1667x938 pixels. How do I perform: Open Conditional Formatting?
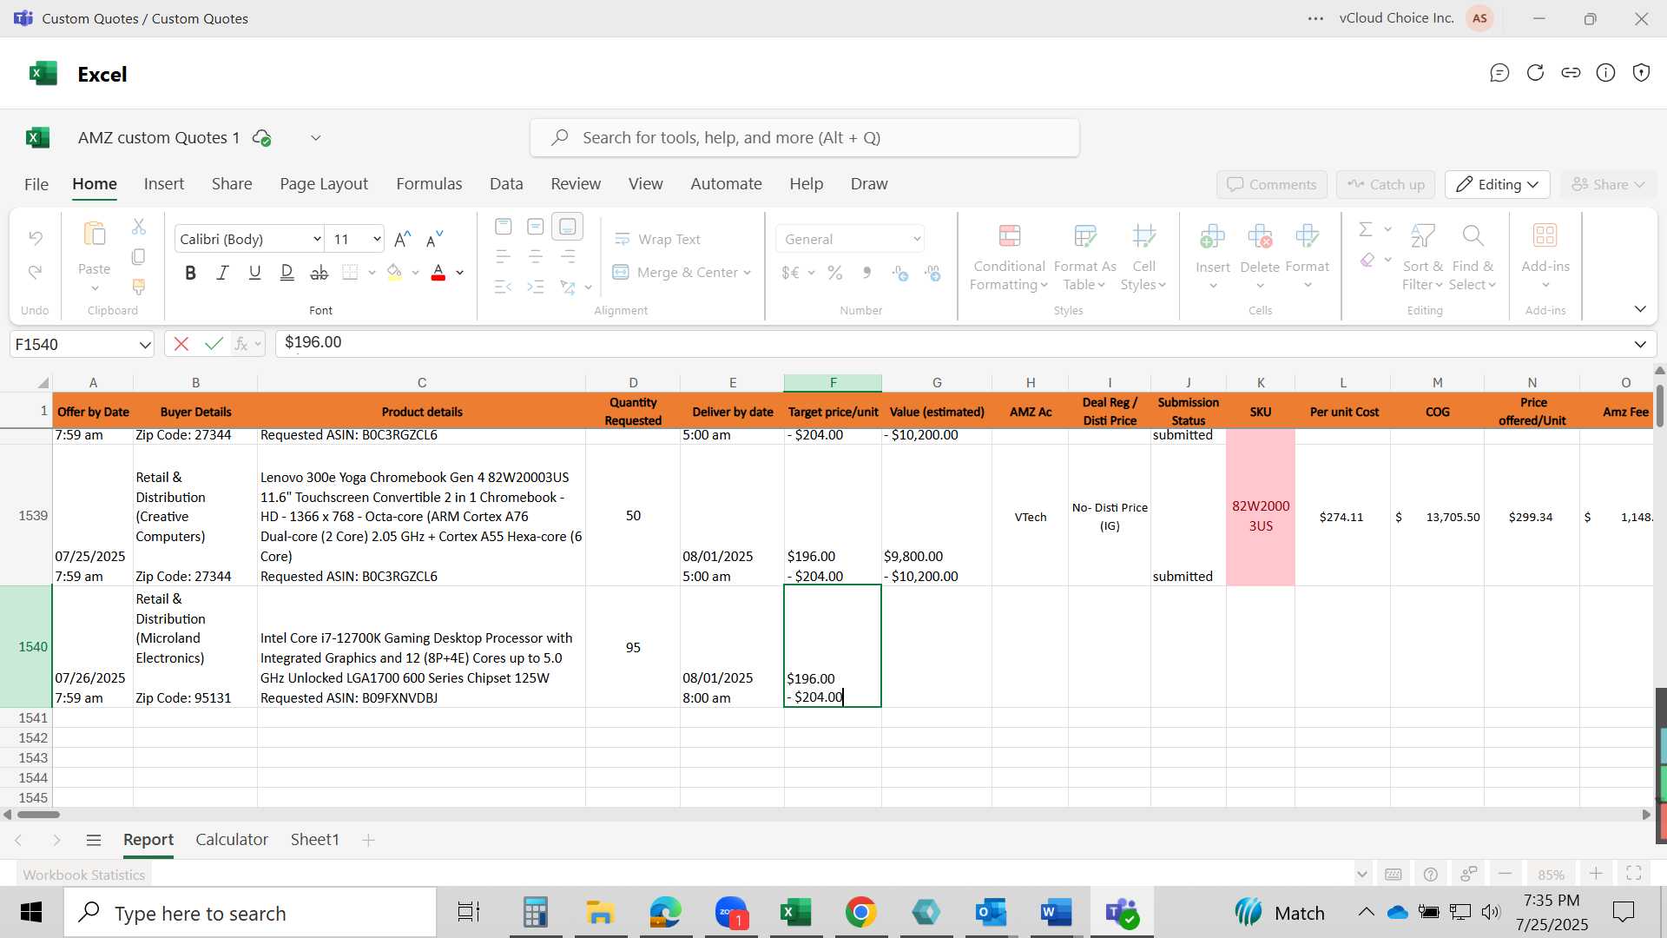click(1008, 258)
